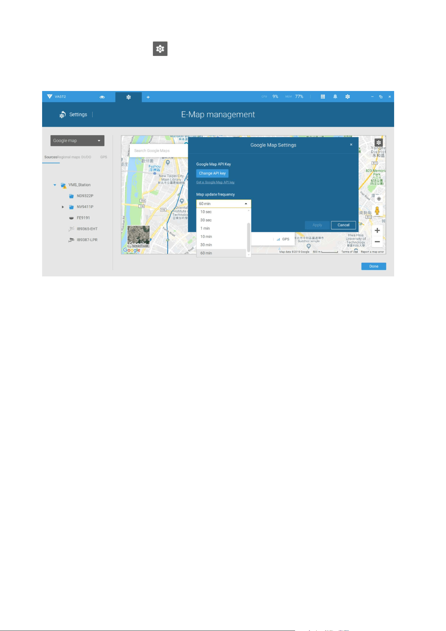Click the gear icon above the screenshot
Viewport: 446px width, 631px height.
(160, 49)
